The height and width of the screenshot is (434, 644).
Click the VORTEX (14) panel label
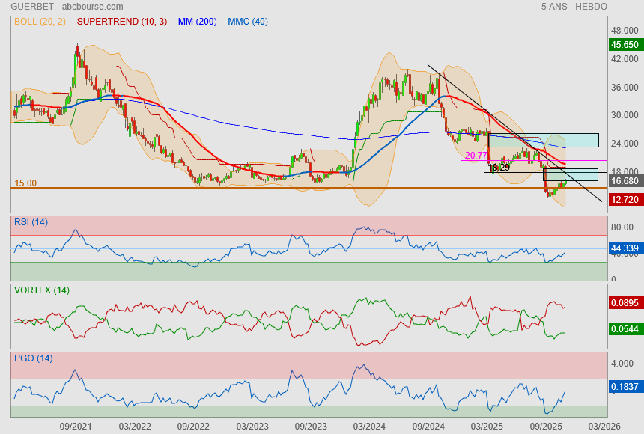click(41, 290)
